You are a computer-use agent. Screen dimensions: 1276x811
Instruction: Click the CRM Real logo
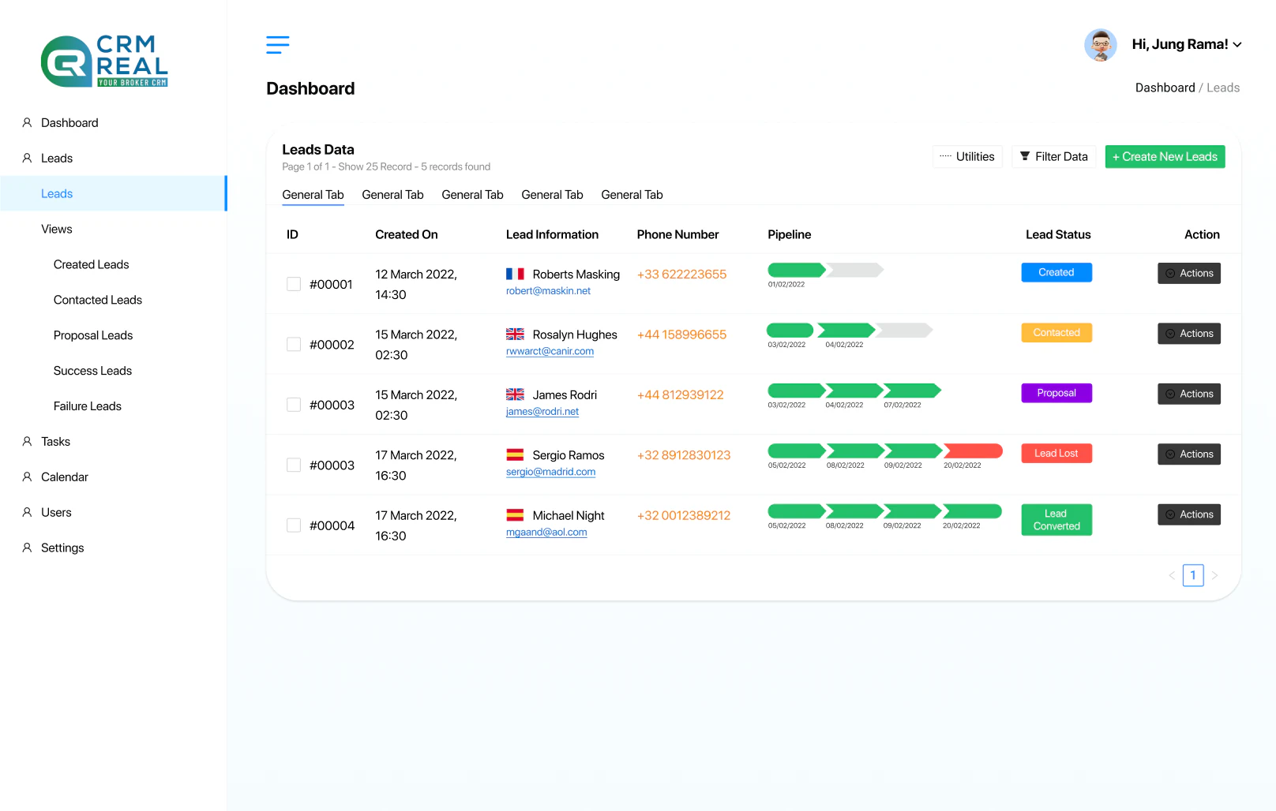pos(104,61)
